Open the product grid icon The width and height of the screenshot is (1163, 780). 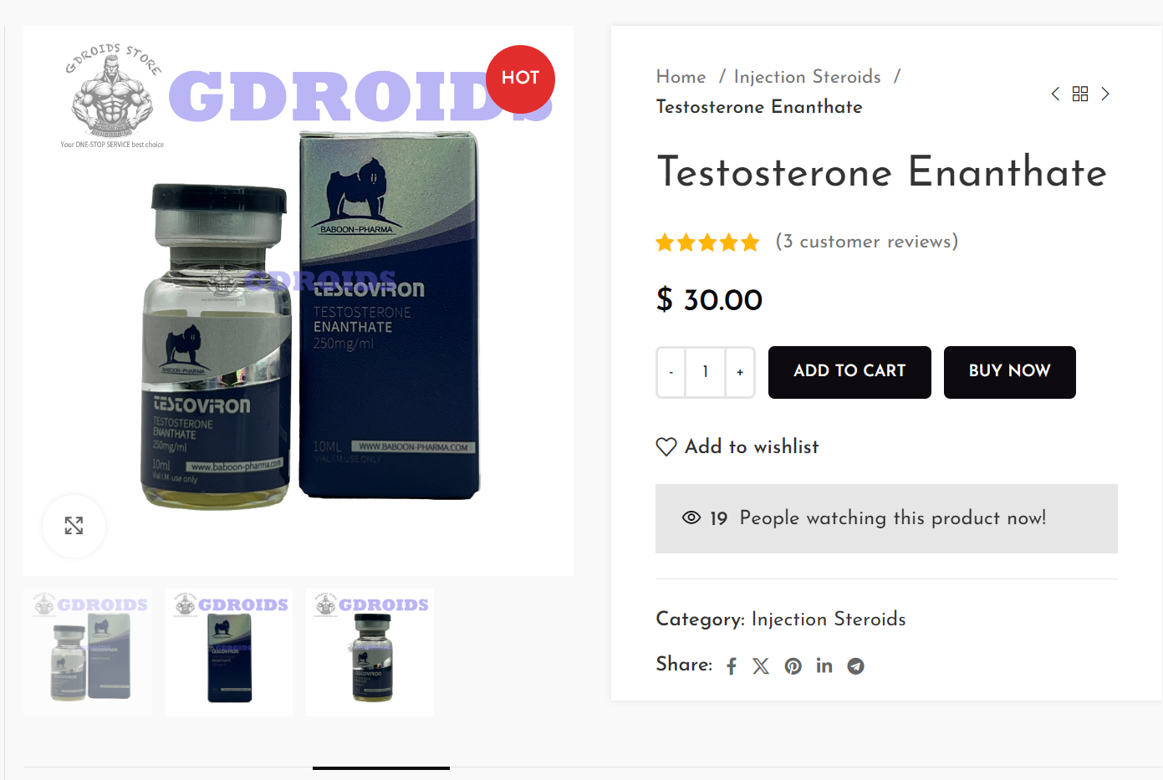click(1080, 94)
